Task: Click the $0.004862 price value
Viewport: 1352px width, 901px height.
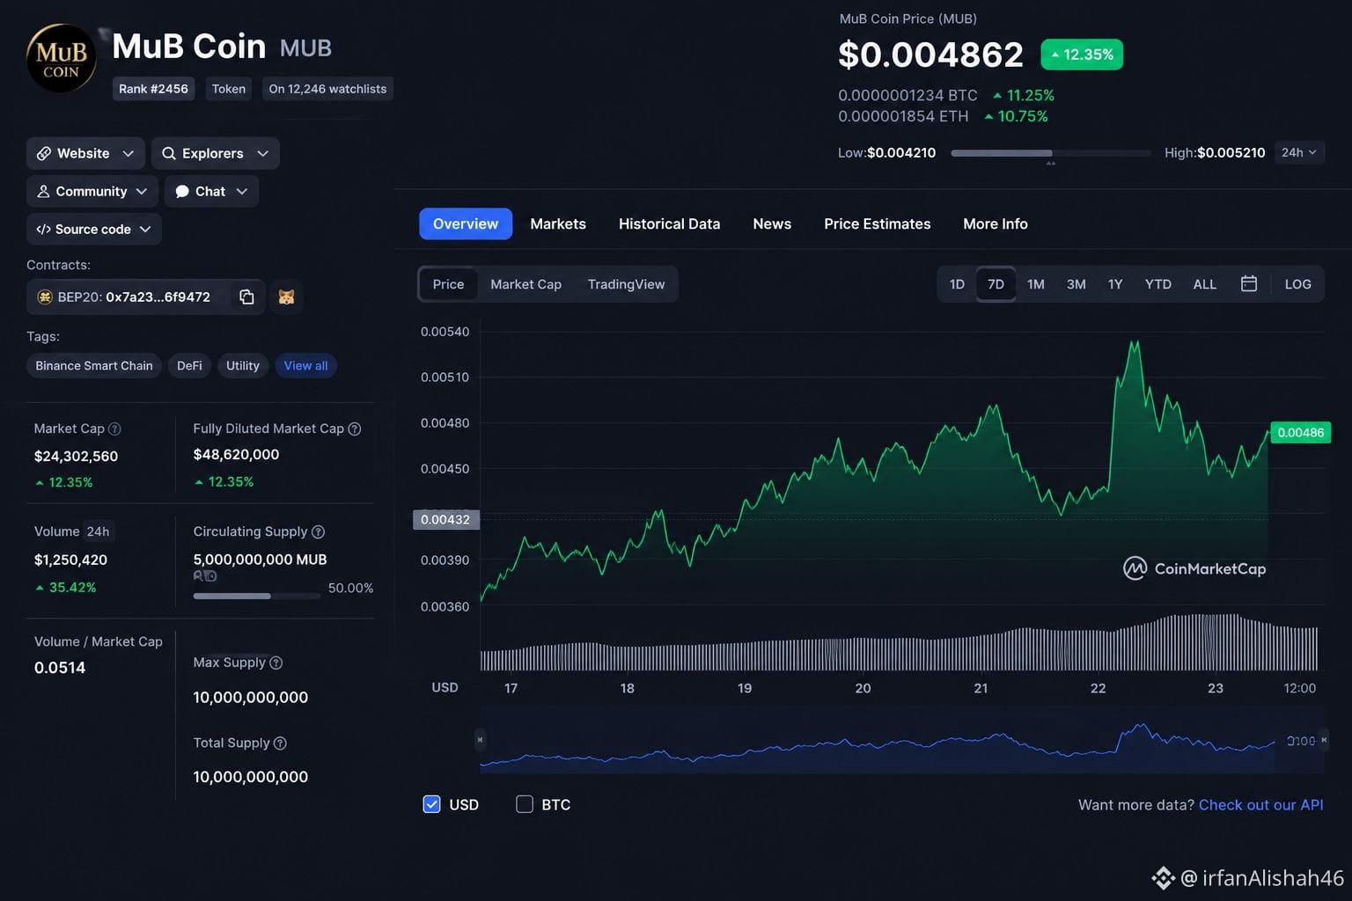Action: pos(930,55)
